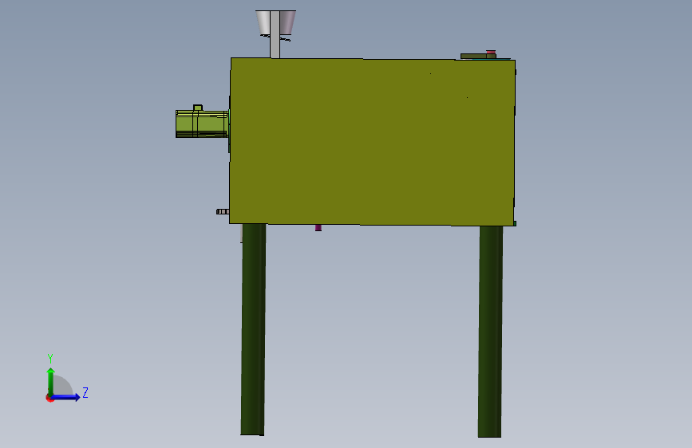Select the gray hopper stem pipe
The width and height of the screenshot is (692, 448).
pyautogui.click(x=275, y=35)
